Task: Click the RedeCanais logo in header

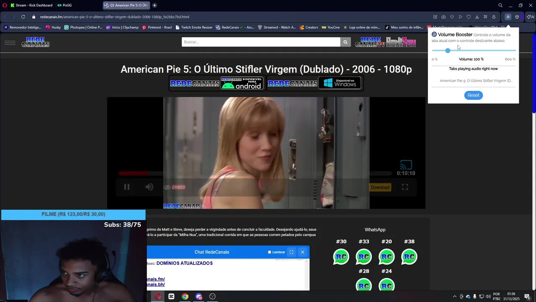Action: click(36, 42)
